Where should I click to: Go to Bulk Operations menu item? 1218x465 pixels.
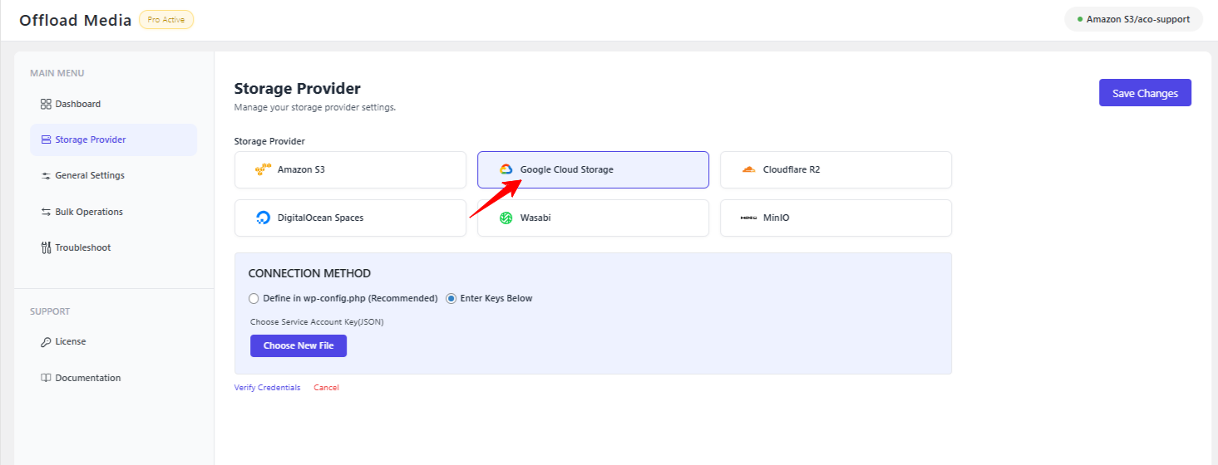[89, 212]
